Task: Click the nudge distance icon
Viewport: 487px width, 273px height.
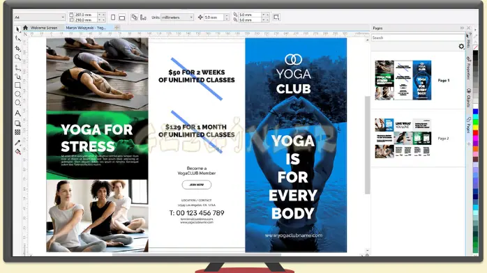Action: pos(200,17)
